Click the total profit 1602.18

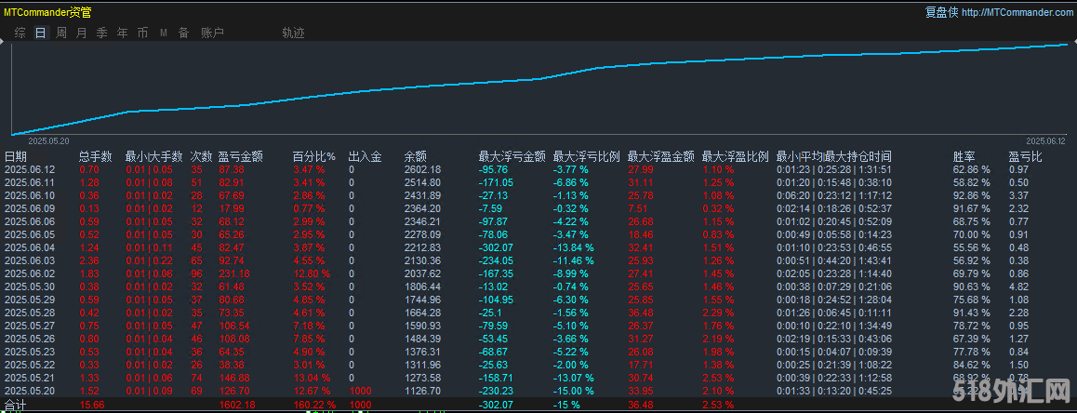[237, 406]
